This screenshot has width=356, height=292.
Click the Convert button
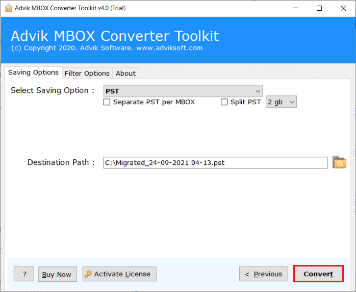coord(318,274)
